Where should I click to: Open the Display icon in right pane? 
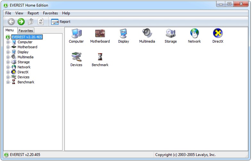(x=123, y=33)
